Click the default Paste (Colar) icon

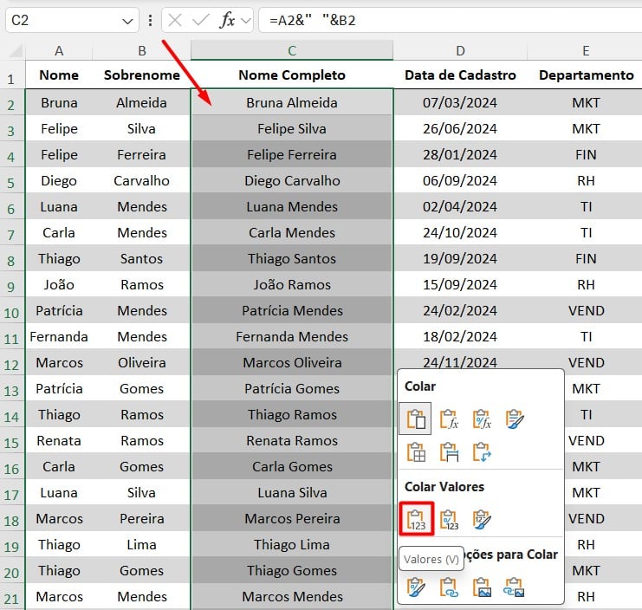click(x=416, y=420)
